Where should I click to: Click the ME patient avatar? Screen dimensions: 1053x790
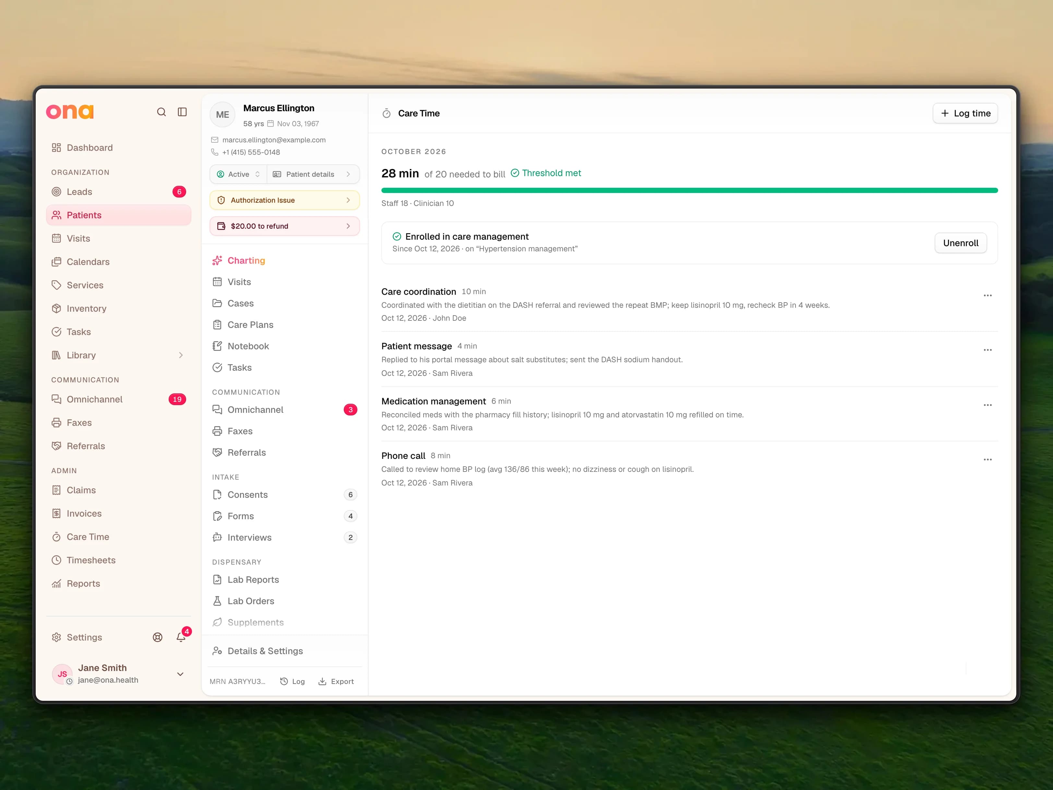tap(222, 115)
